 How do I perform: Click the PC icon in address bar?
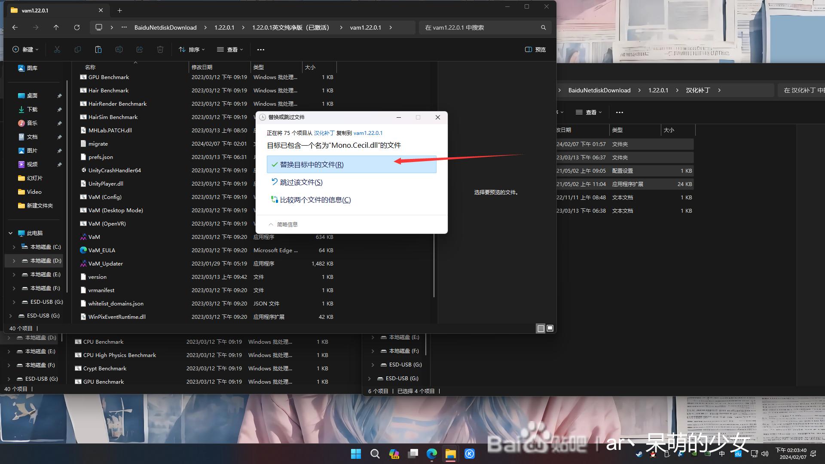pos(99,27)
